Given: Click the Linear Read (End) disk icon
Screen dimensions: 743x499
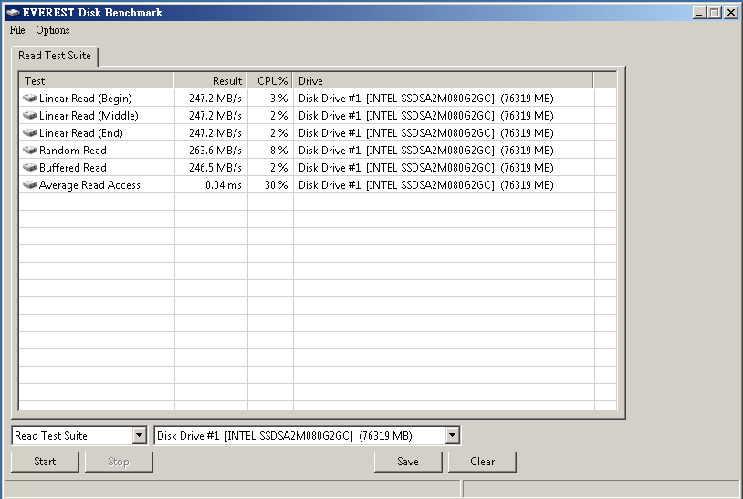Looking at the screenshot, I should 30,133.
